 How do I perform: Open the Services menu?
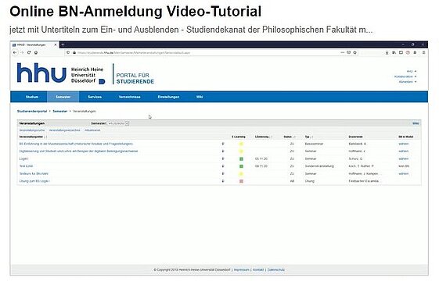[95, 97]
